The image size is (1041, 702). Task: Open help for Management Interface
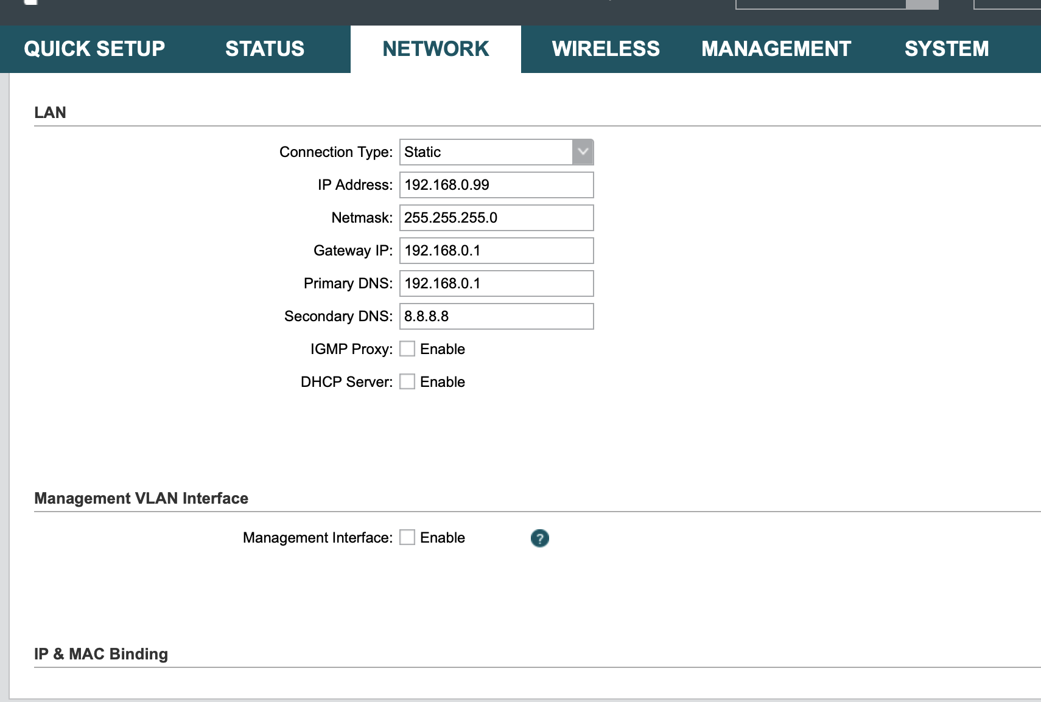click(x=539, y=538)
